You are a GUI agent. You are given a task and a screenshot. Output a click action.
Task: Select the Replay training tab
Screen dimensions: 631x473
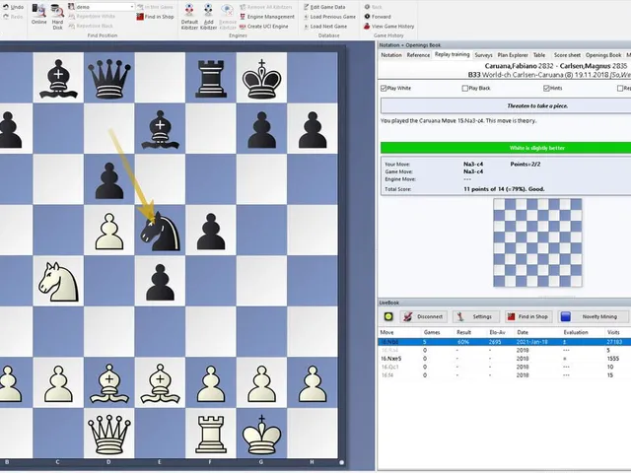click(x=452, y=55)
